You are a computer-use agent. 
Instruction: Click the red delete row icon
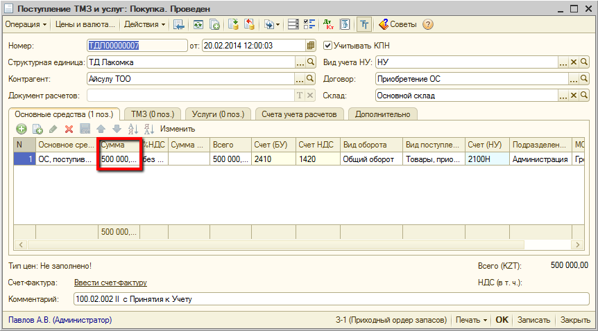pyautogui.click(x=69, y=129)
